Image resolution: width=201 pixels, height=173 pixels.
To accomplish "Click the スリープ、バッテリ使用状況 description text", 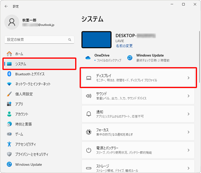I will [x=124, y=152].
